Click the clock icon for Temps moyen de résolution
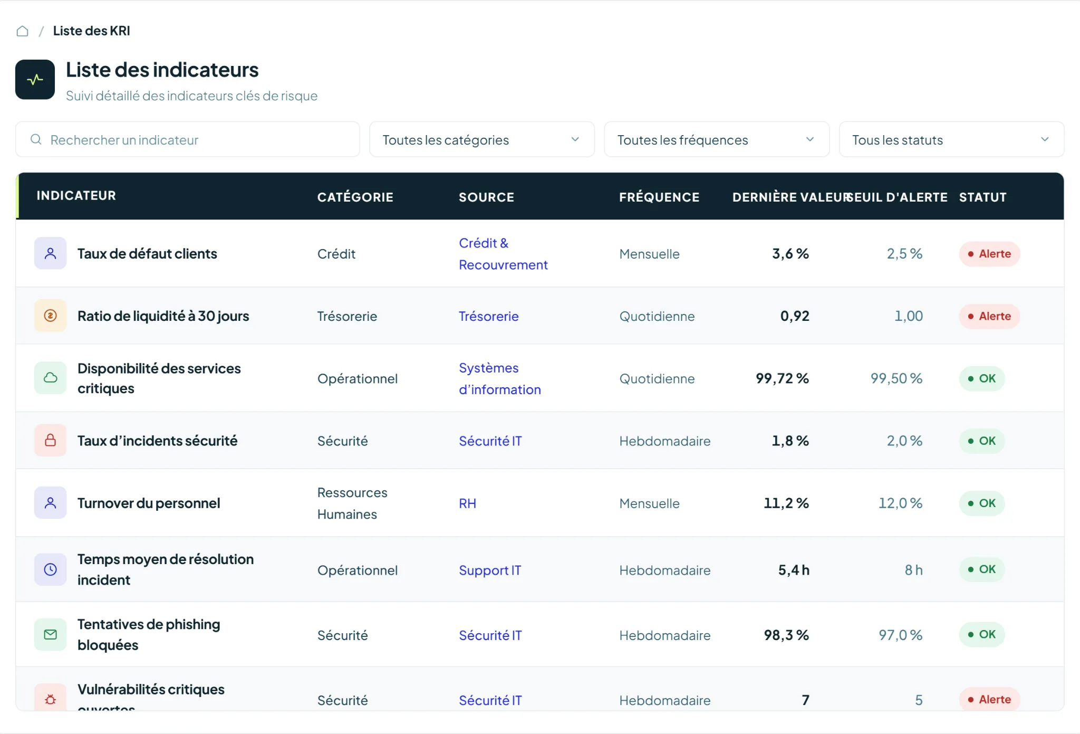 [50, 569]
